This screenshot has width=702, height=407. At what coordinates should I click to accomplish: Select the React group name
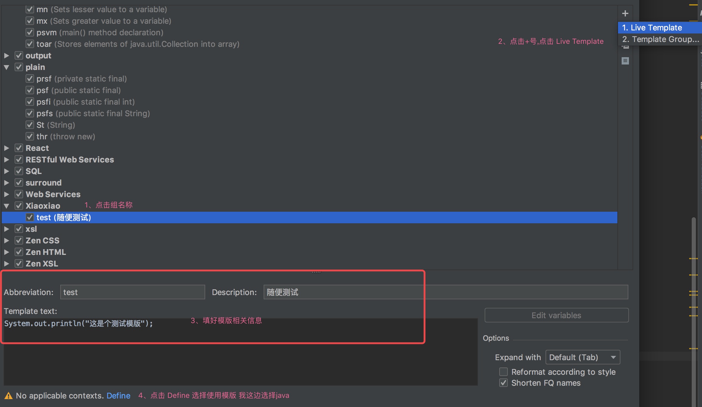point(37,148)
